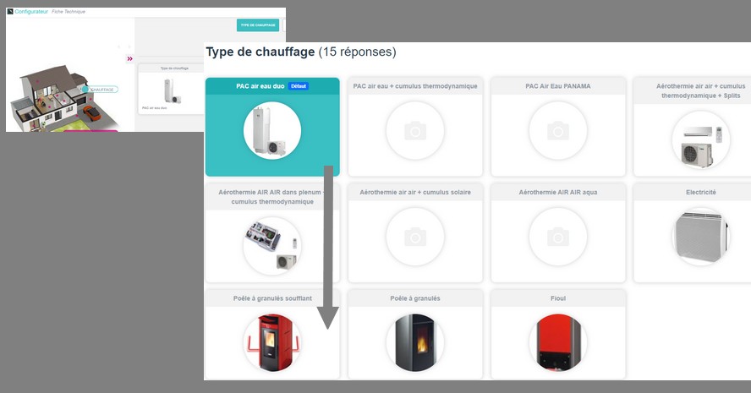
Task: Select the Poêle à granulés option
Action: click(x=414, y=340)
